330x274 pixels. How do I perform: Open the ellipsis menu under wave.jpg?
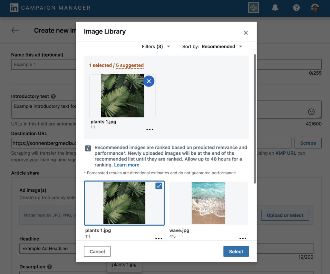tap(243, 238)
